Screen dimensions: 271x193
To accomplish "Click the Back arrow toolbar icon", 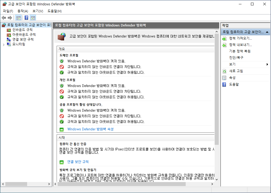I will pyautogui.click(x=4, y=18).
